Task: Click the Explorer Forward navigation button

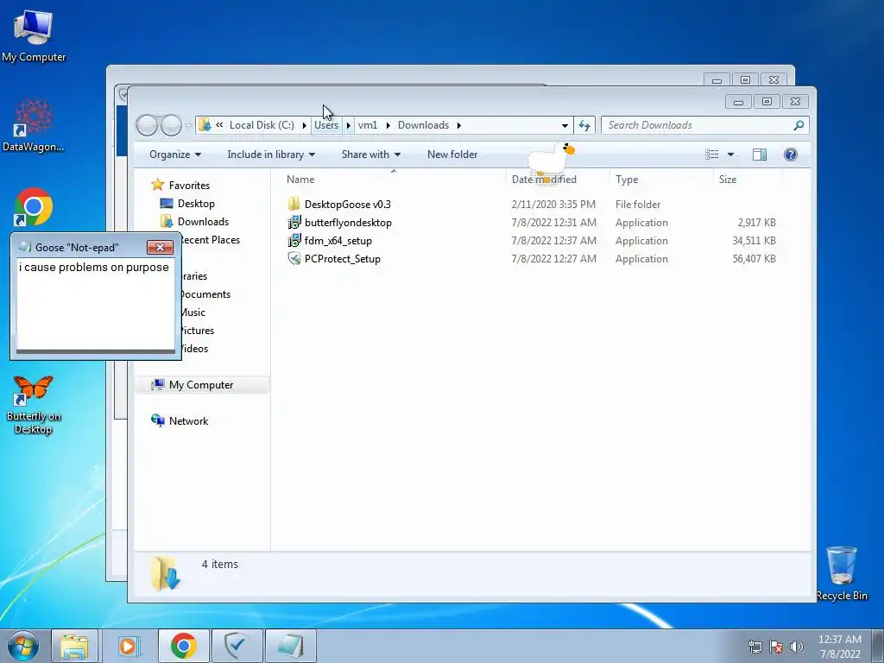Action: pyautogui.click(x=171, y=125)
